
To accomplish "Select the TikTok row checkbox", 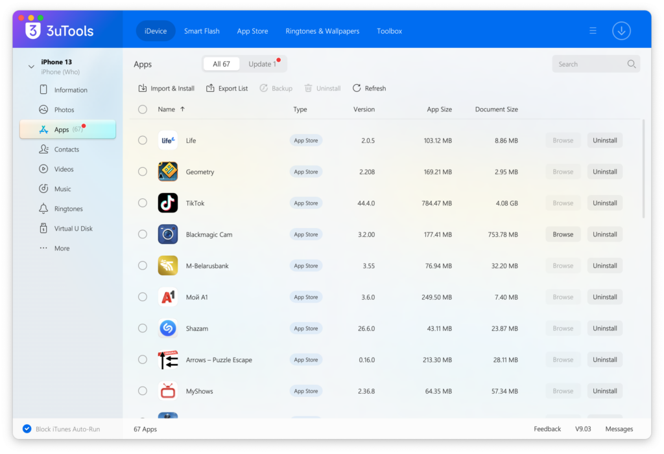I will coord(143,203).
